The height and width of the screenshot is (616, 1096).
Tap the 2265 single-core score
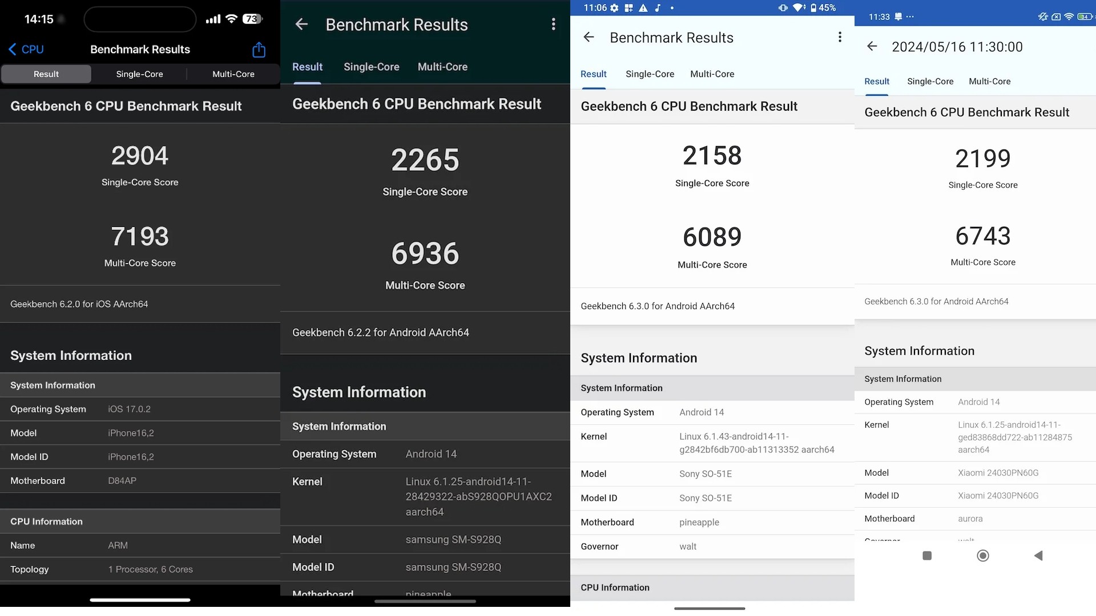click(x=425, y=160)
